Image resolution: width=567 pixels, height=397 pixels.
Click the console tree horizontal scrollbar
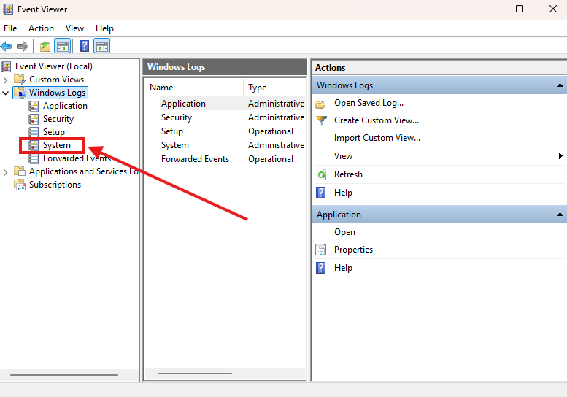coord(64,375)
